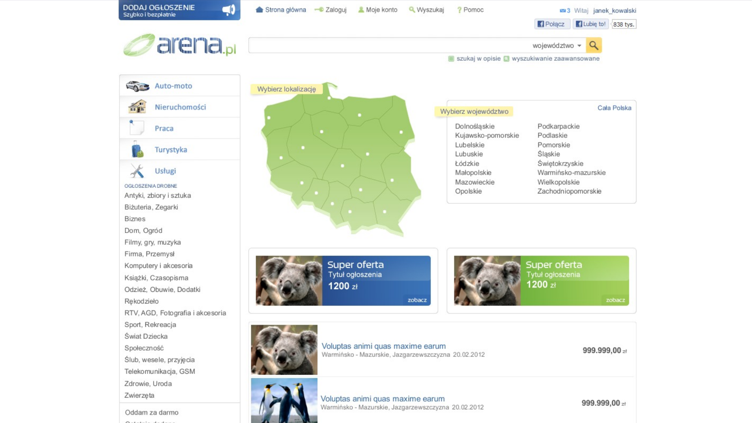Click the envelope messages icon
The height and width of the screenshot is (423, 752).
click(562, 11)
